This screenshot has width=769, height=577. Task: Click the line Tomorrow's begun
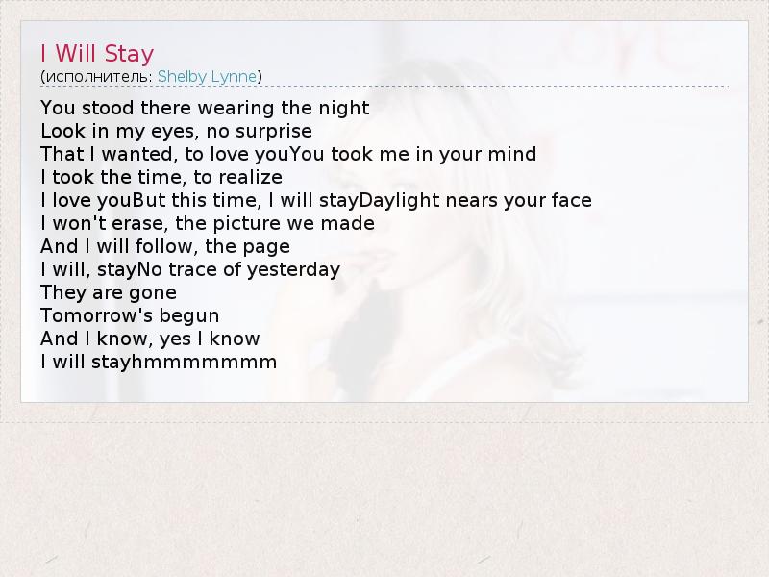[130, 315]
